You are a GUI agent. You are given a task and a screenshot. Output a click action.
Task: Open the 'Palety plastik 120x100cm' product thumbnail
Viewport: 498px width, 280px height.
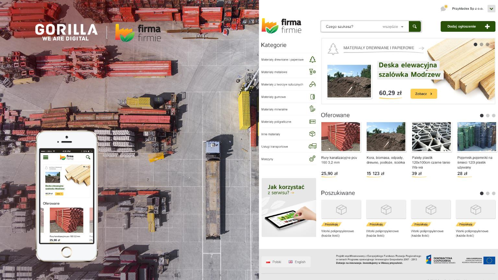[432, 137]
